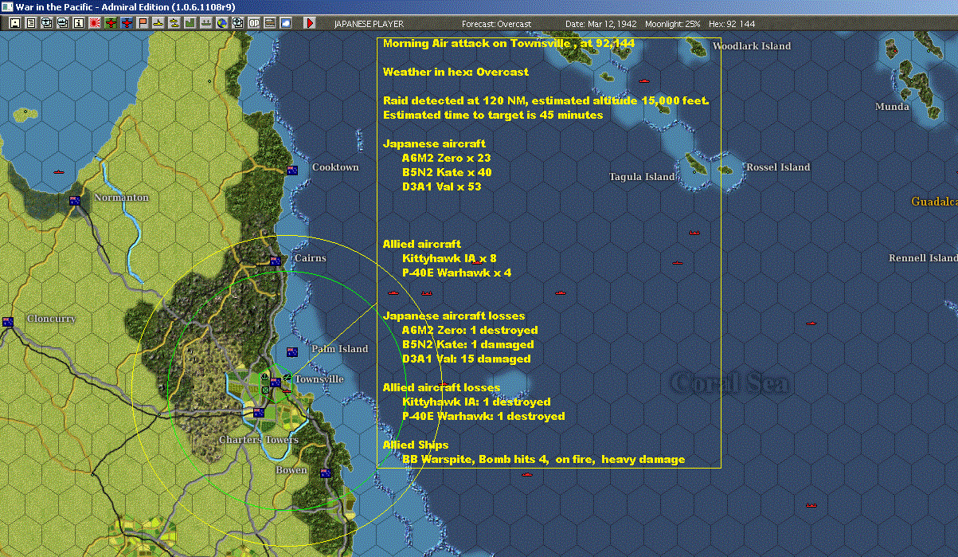Click the red ship marker west of Cooktown
Viewport: 958px width, 557px height.
(58, 172)
